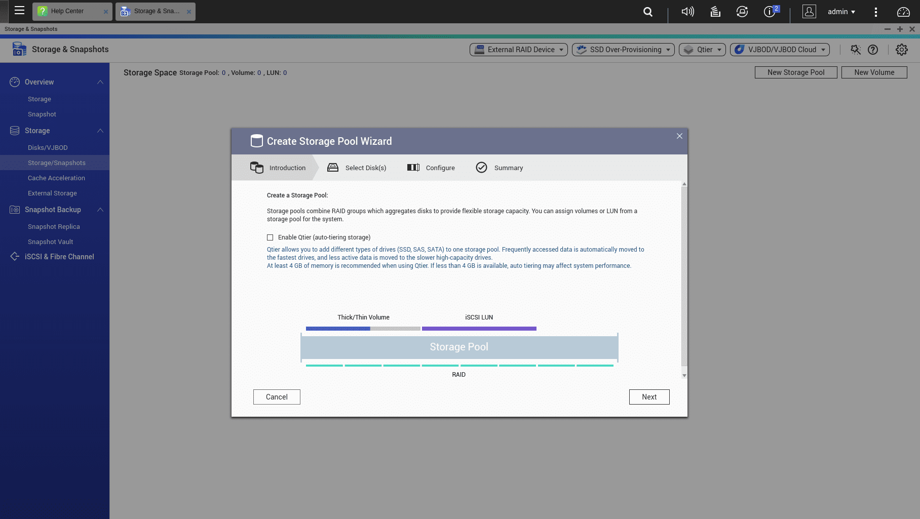Open Cache Acceleration in sidebar
The width and height of the screenshot is (920, 519).
coord(56,178)
